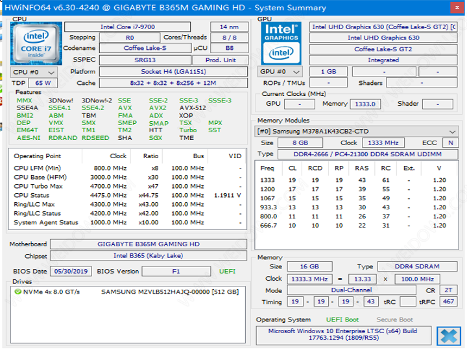Click the tRFC 467 value

(448, 301)
